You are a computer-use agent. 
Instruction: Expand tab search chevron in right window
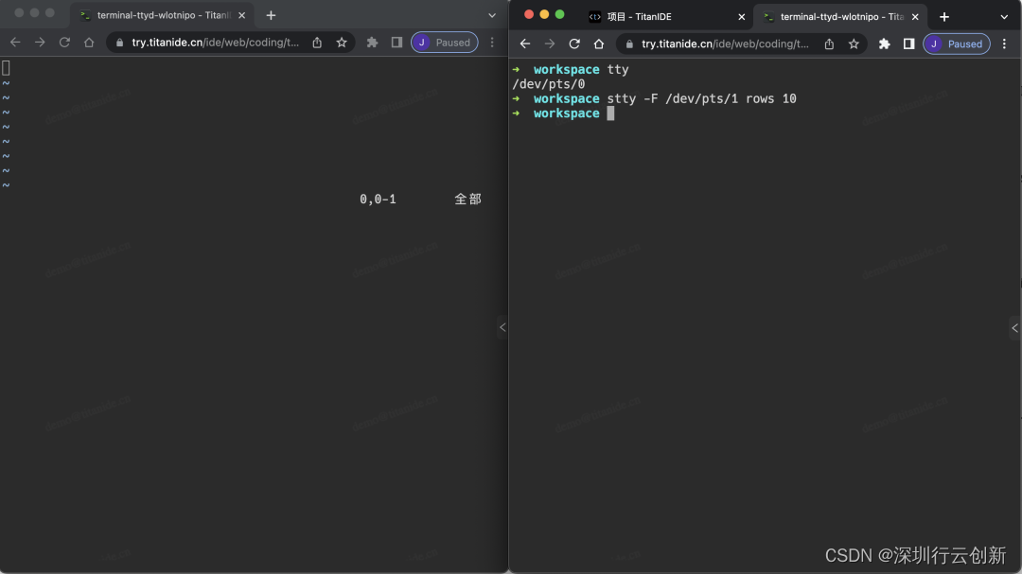pos(1004,17)
